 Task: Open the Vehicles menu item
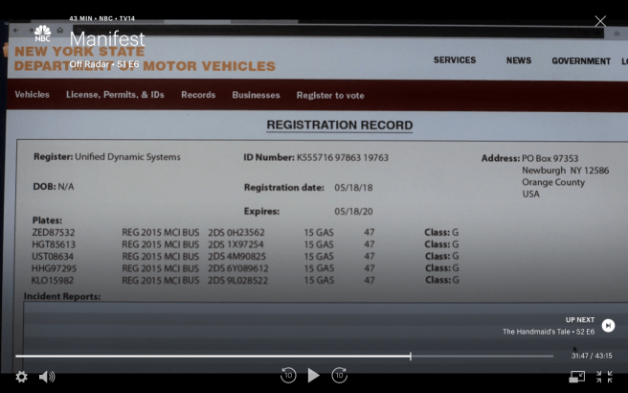(x=32, y=95)
